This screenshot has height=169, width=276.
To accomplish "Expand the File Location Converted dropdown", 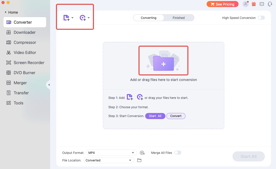I will coord(109,160).
